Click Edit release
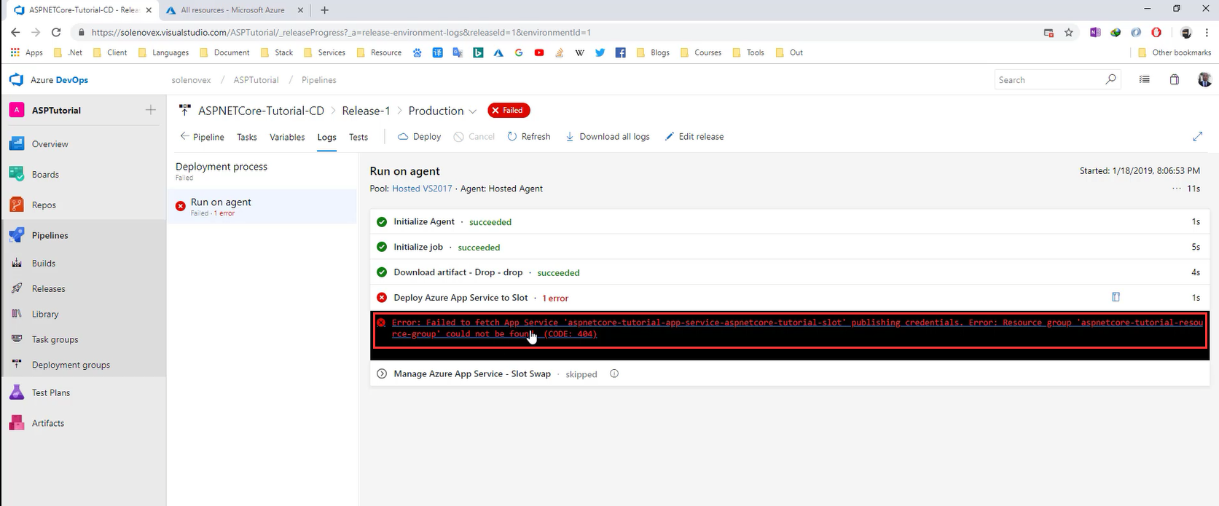Screen dimensions: 1219x506 point(694,137)
